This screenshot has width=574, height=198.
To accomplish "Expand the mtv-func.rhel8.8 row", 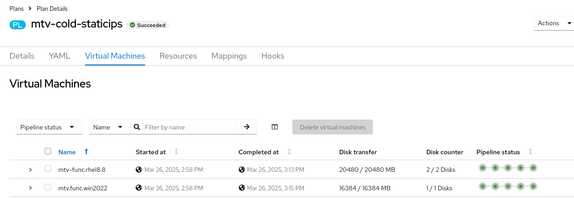I will [x=30, y=170].
